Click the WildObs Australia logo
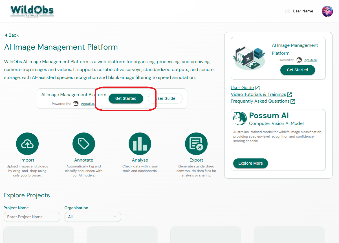 tap(32, 11)
